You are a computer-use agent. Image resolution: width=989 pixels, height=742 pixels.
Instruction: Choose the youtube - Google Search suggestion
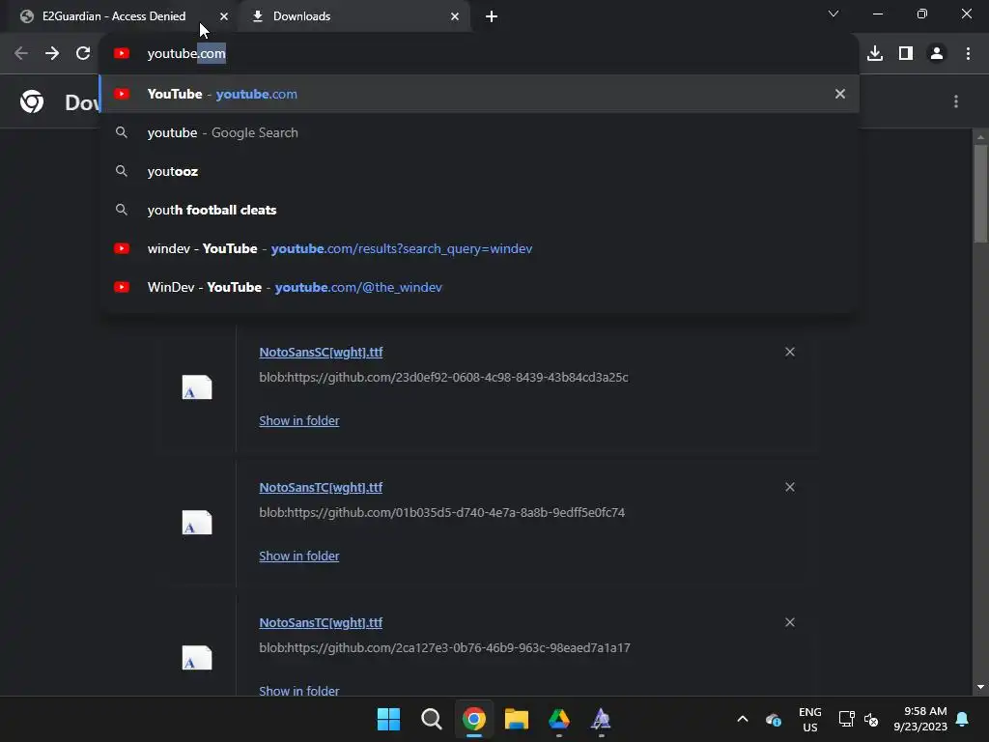(479, 132)
